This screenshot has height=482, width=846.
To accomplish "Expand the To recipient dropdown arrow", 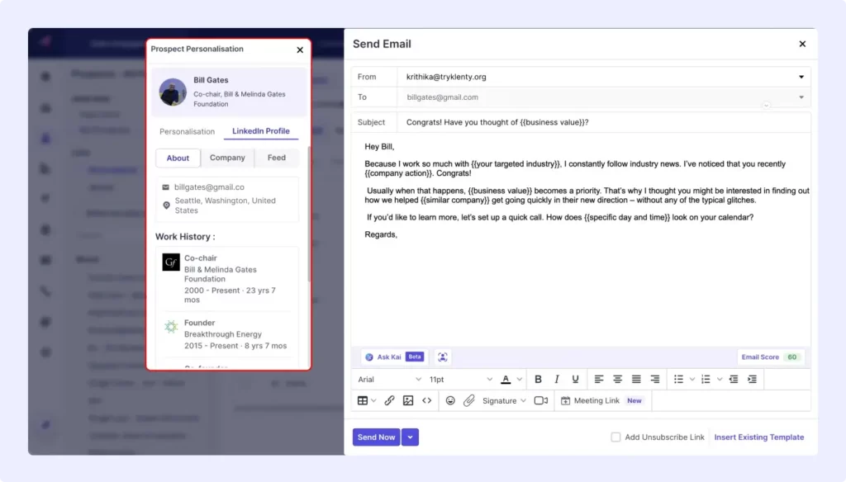I will 801,97.
